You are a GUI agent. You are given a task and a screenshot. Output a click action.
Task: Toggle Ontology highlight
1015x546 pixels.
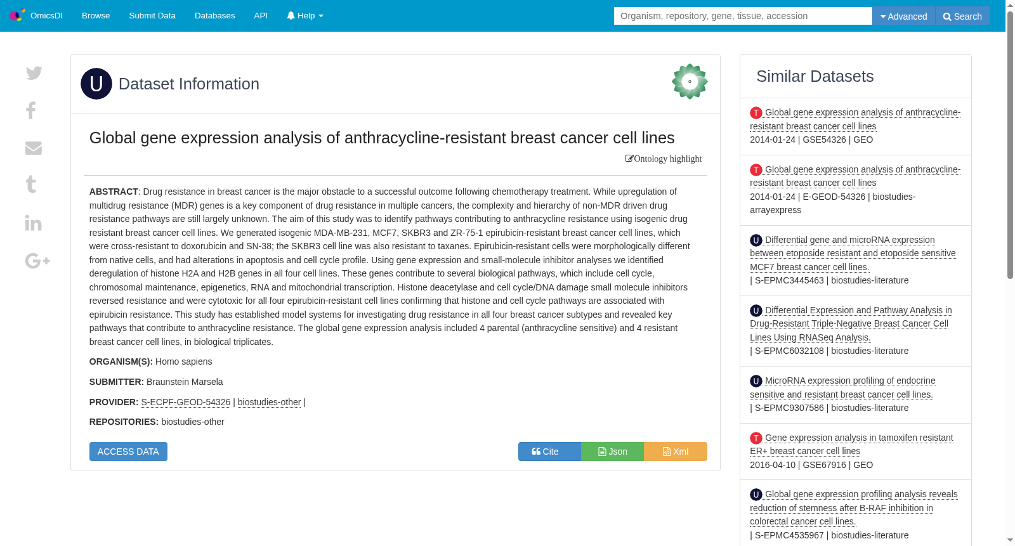(x=664, y=159)
